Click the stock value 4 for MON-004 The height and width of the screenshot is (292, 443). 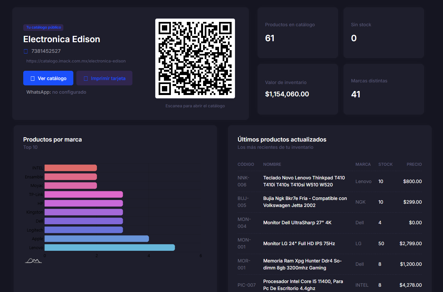(380, 223)
